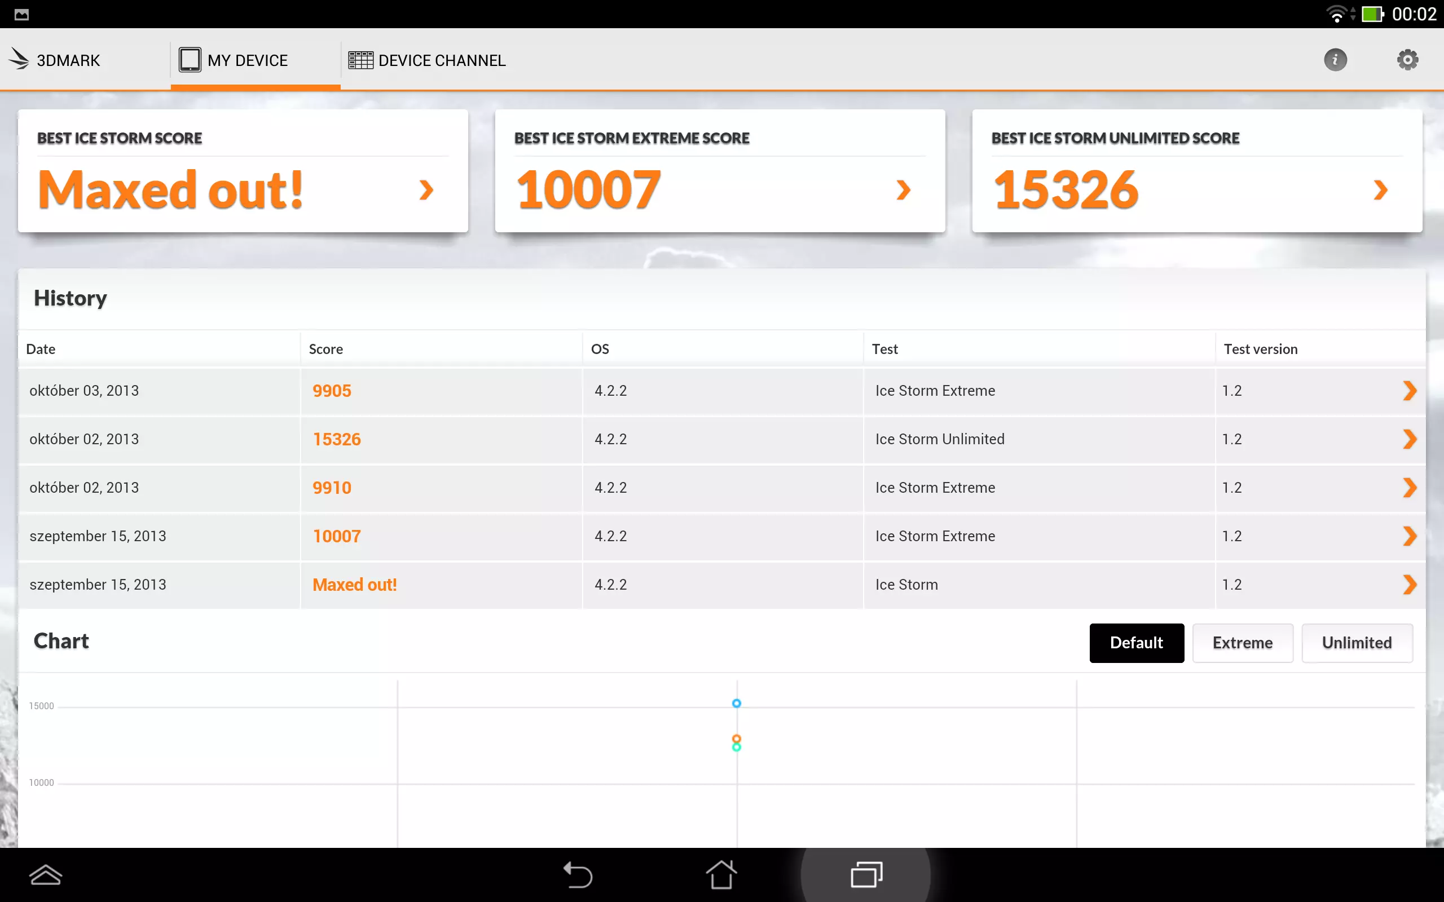
Task: Tap the Android back navigation icon
Action: pos(577,874)
